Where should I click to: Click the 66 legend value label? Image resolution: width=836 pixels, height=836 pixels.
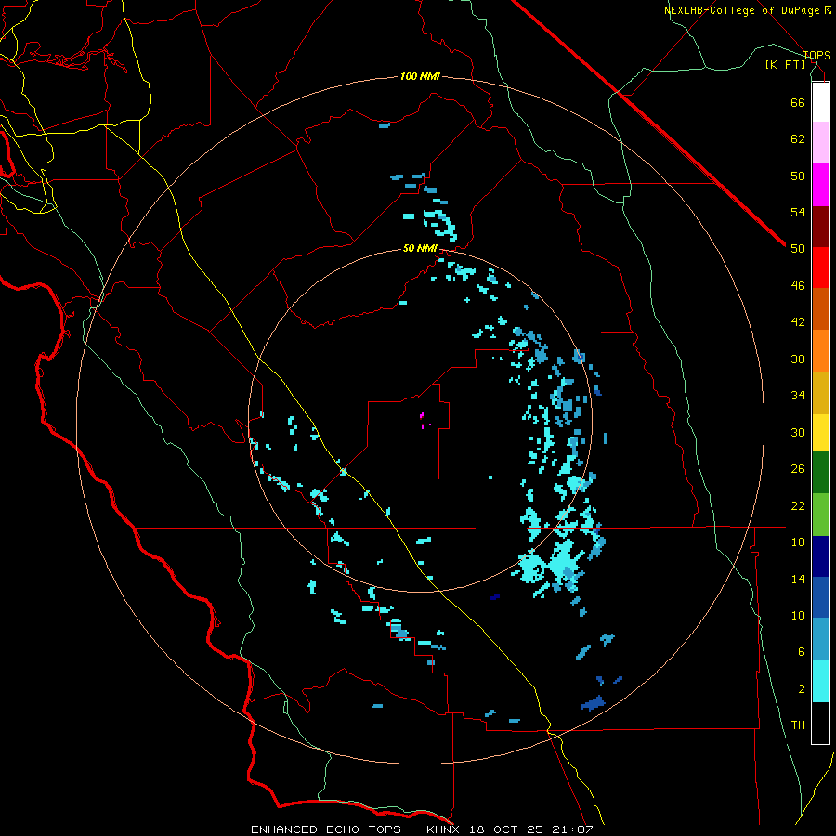pyautogui.click(x=798, y=102)
